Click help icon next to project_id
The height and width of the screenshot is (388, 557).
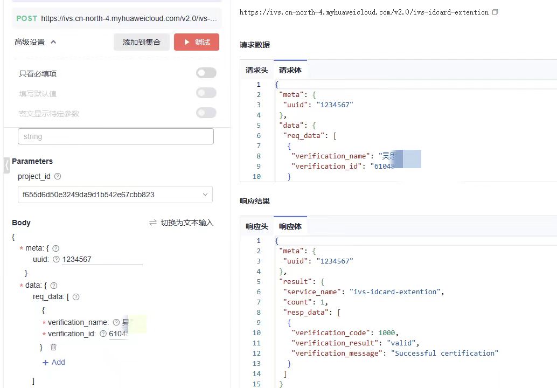pos(58,176)
